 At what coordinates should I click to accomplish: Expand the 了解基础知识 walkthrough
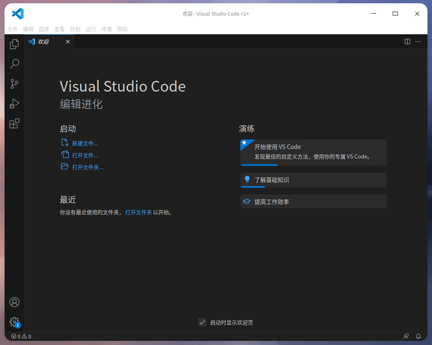[x=313, y=180]
